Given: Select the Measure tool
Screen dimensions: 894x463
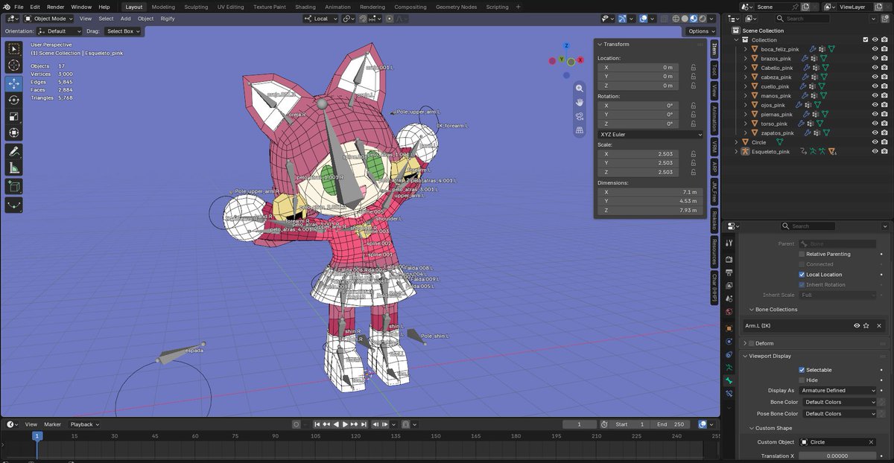Looking at the screenshot, I should point(14,167).
